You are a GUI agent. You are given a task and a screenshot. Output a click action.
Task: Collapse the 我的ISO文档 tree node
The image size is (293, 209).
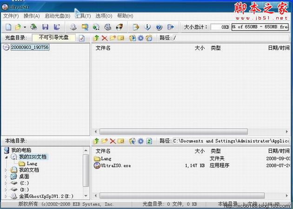pyautogui.click(x=7, y=157)
